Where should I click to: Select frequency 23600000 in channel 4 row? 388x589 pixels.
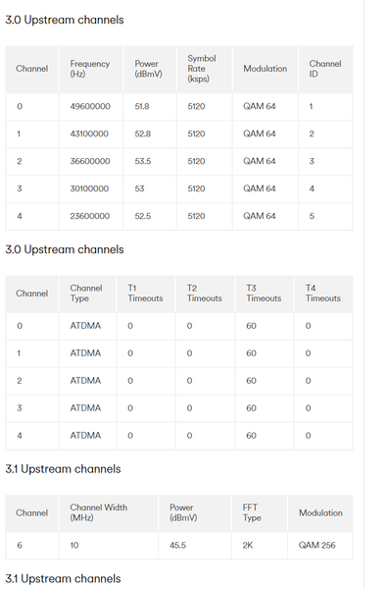(x=90, y=216)
